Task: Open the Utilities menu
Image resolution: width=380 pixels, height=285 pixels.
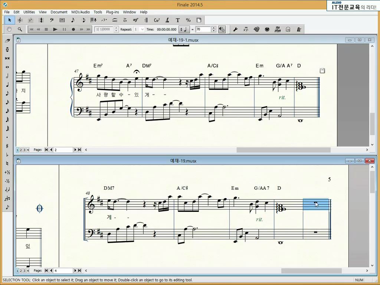Action: coord(29,12)
